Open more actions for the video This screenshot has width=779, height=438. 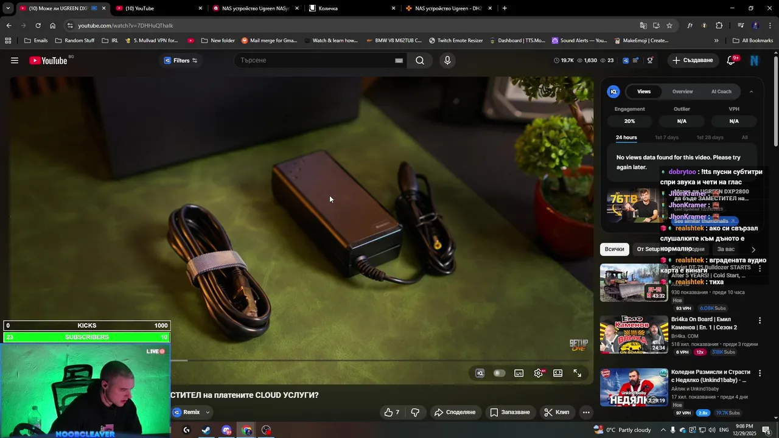click(586, 412)
